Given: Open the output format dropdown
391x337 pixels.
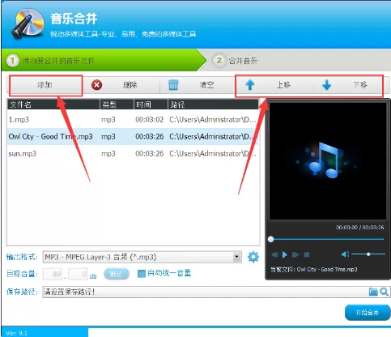Looking at the screenshot, I should pos(142,257).
